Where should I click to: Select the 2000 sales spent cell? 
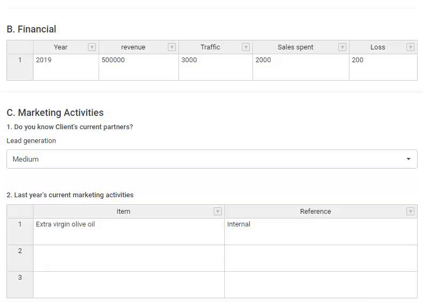point(301,68)
